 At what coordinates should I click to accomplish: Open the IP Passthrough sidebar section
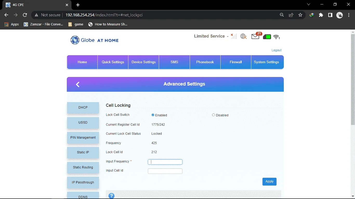click(x=83, y=182)
